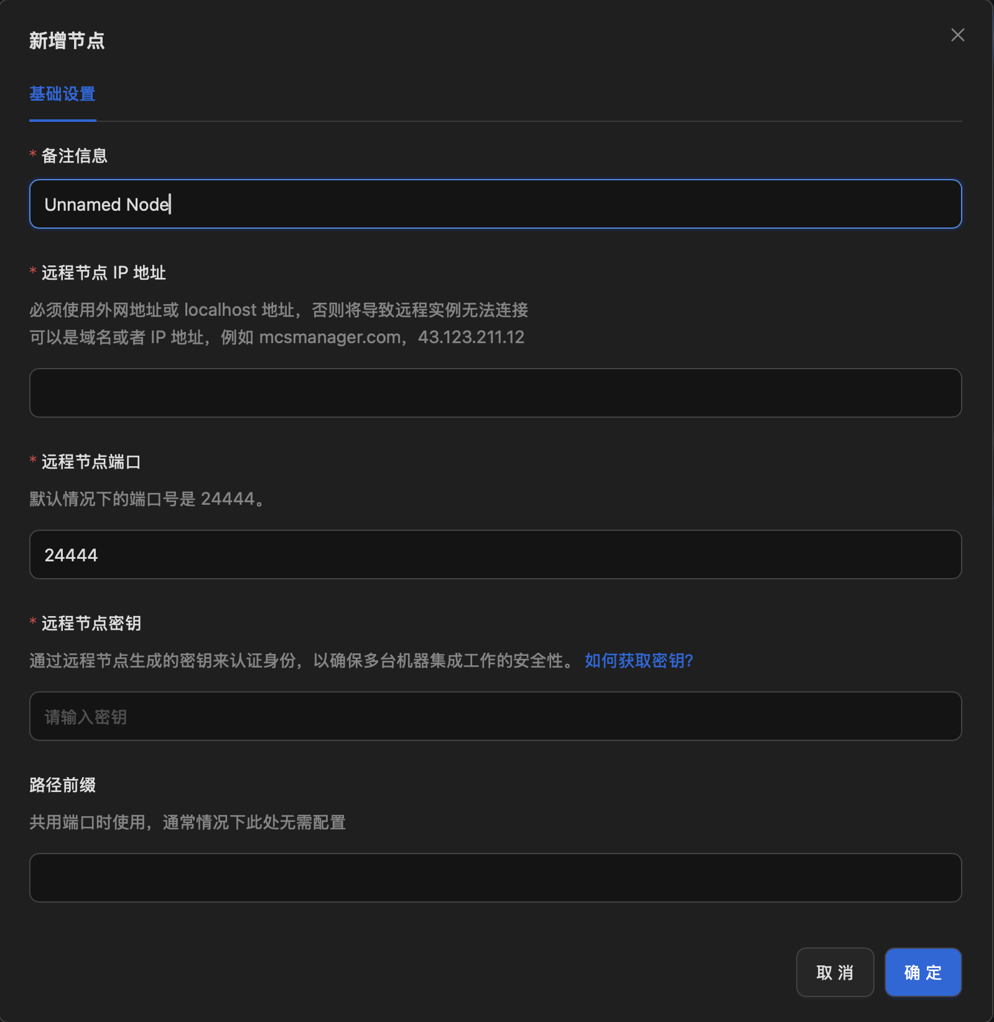Click the 远程节点端口 label

(x=91, y=462)
